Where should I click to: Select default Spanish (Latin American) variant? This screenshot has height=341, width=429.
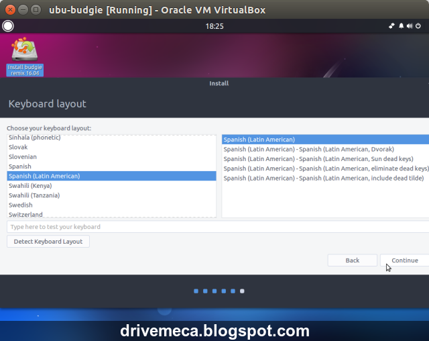coord(325,140)
